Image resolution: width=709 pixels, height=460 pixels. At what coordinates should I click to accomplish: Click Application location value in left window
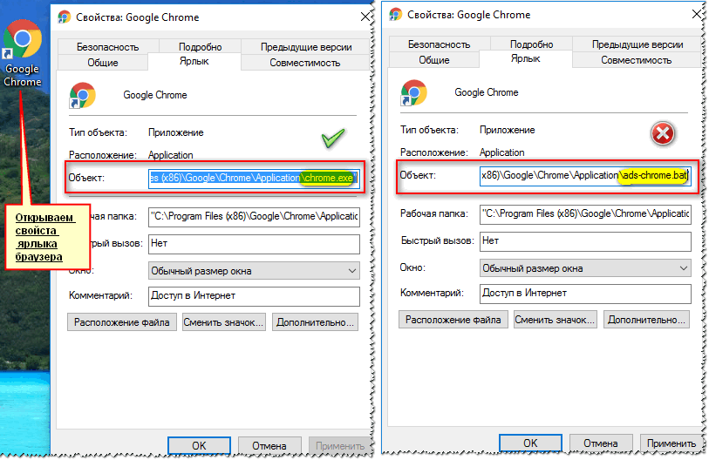click(170, 155)
